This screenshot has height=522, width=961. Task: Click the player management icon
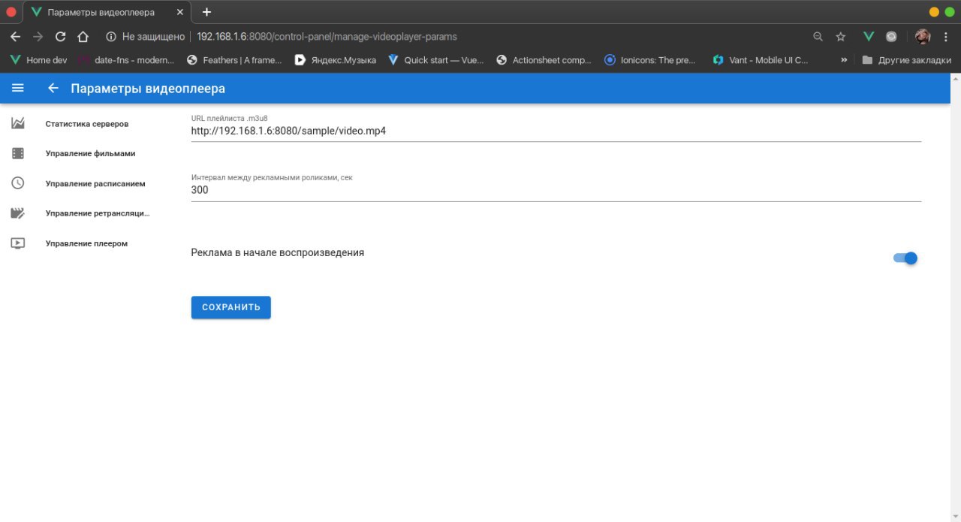[18, 243]
